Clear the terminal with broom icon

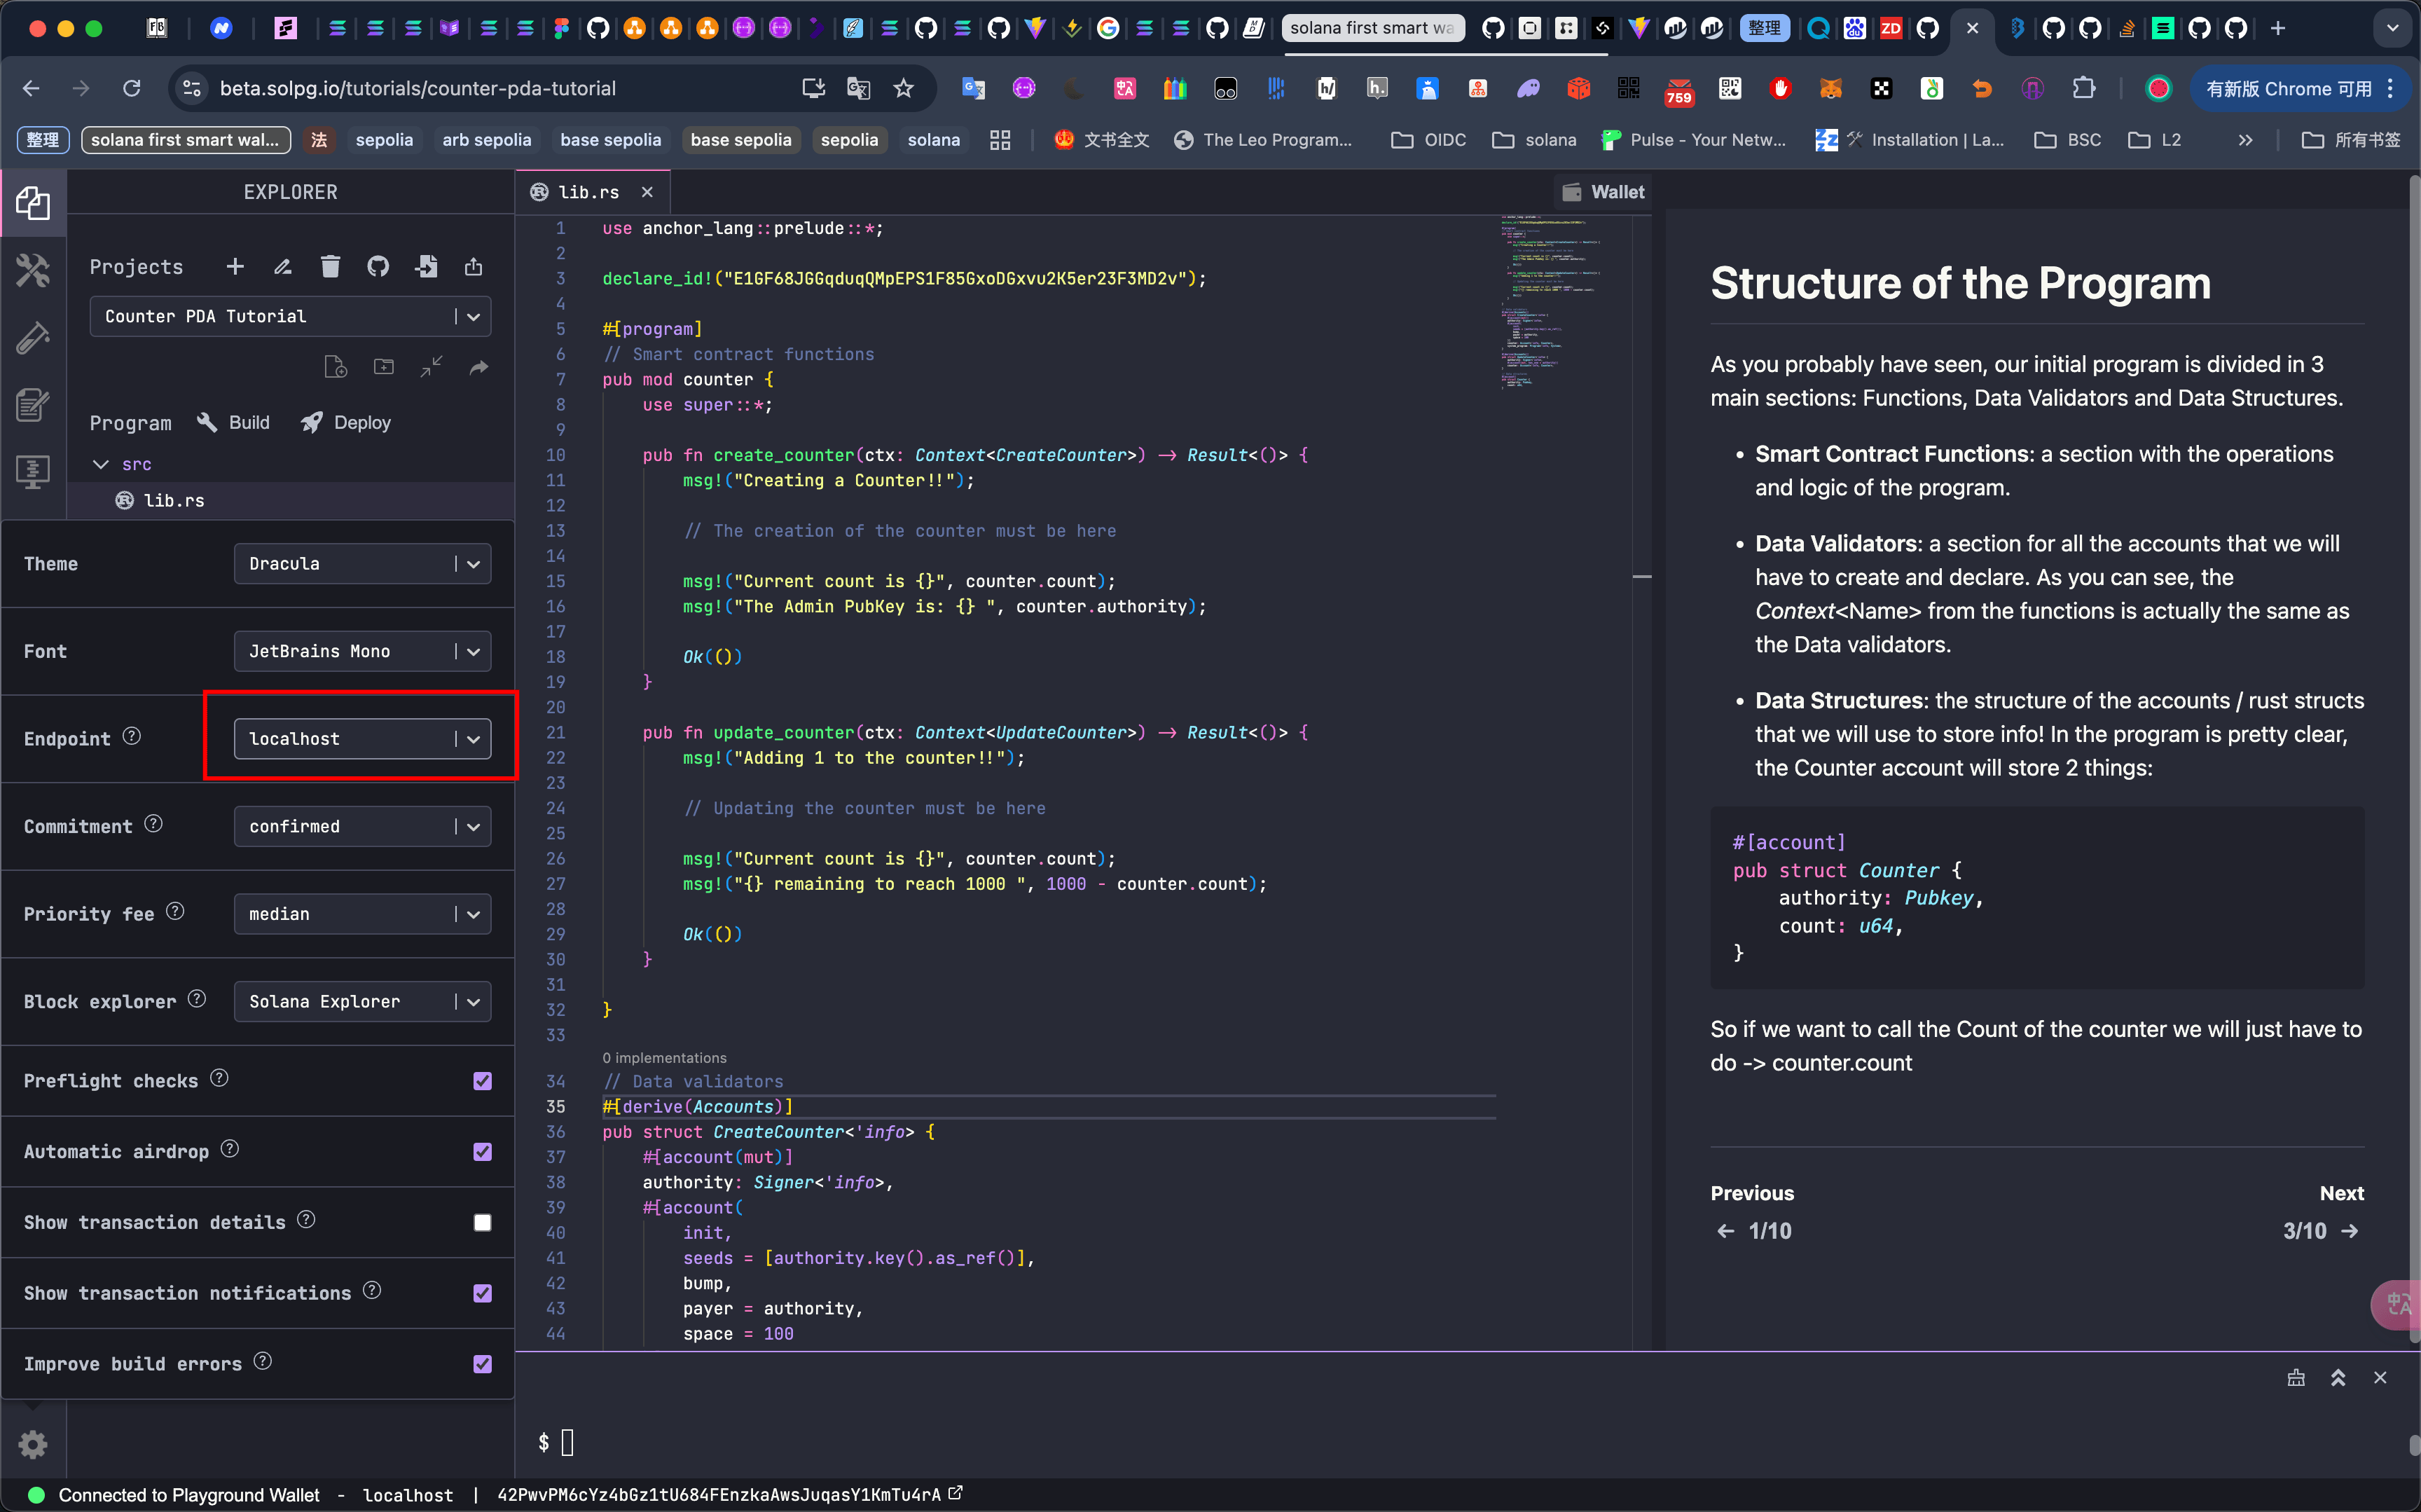click(2296, 1378)
